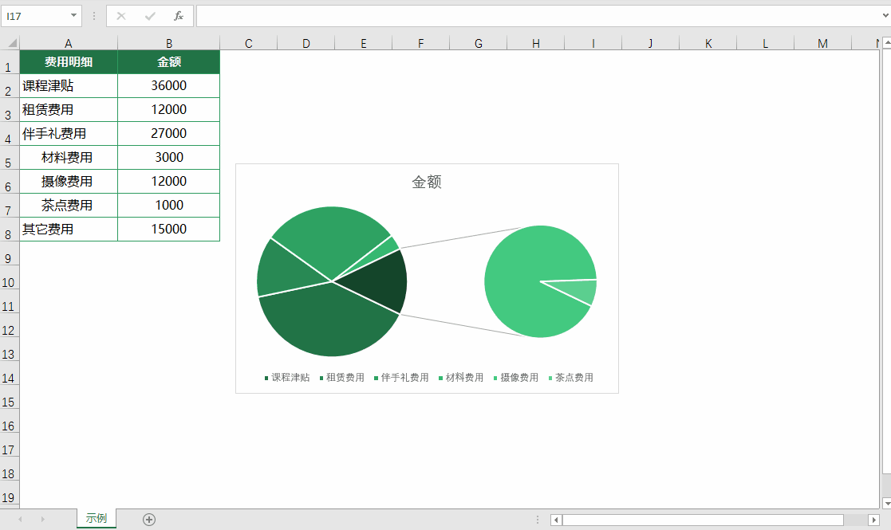The height and width of the screenshot is (530, 891).
Task: Click vertical scrollbar up arrow
Action: click(886, 43)
